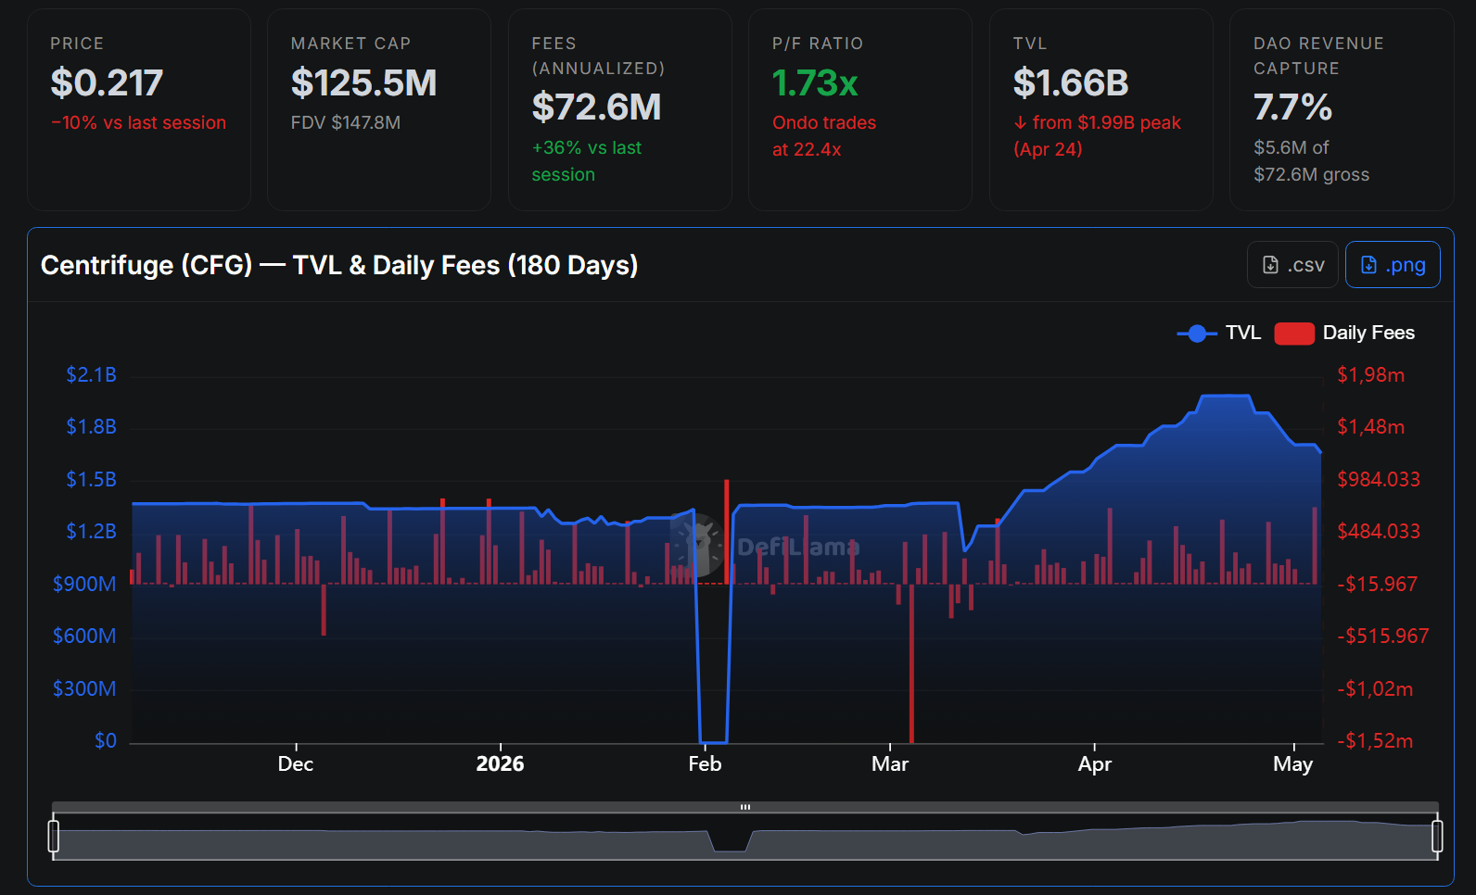The height and width of the screenshot is (895, 1476).
Task: Click the Dec label on time axis
Action: click(296, 764)
